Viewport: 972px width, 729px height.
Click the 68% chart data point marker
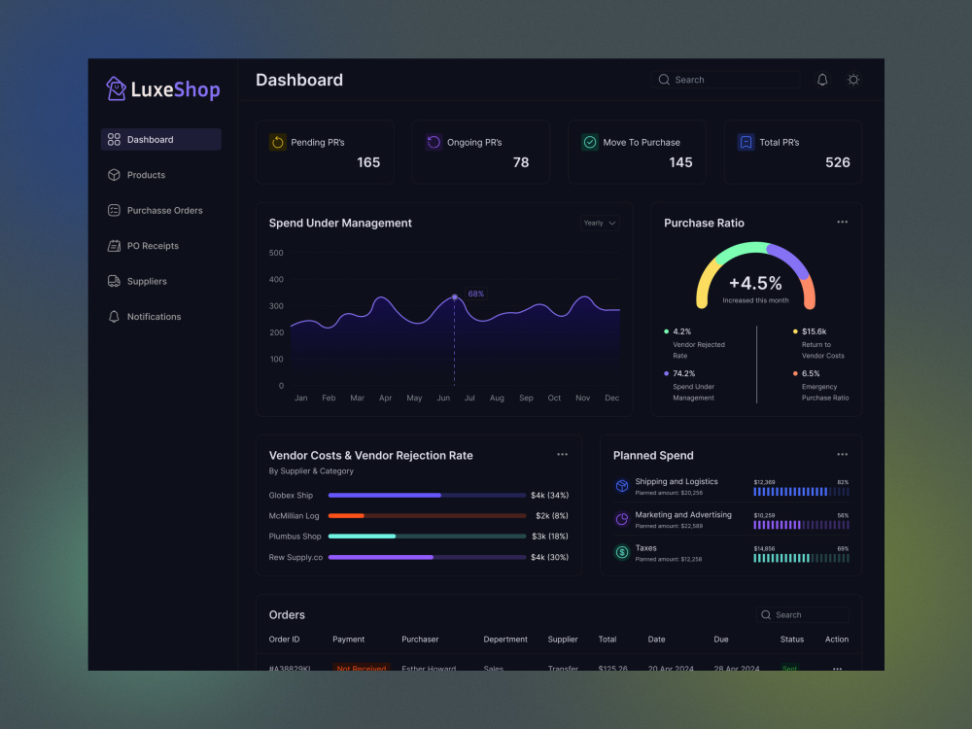click(454, 297)
